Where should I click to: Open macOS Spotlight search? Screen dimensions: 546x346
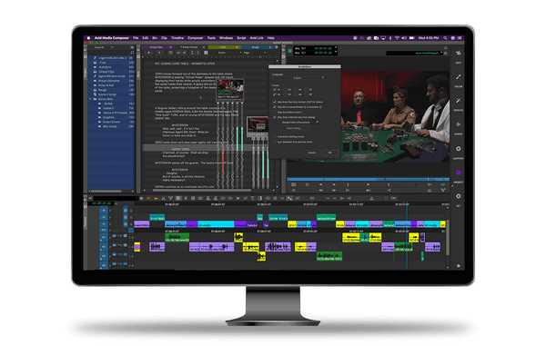[x=445, y=38]
